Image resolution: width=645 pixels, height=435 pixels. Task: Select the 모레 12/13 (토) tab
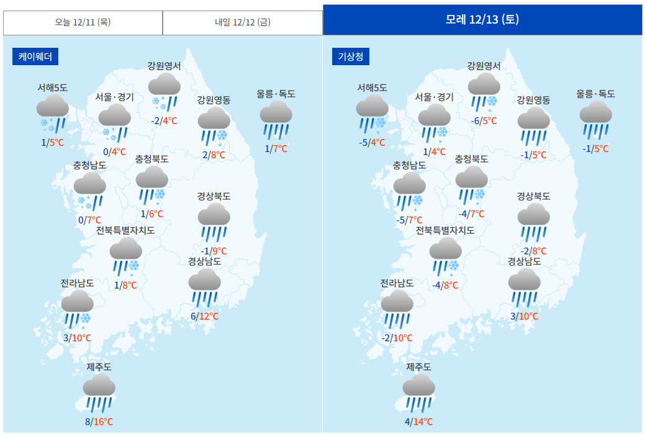[x=482, y=19]
